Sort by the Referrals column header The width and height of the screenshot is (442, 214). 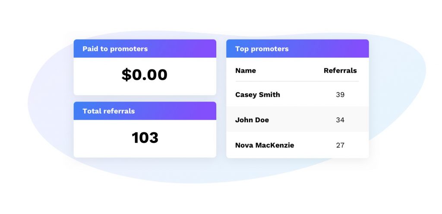click(x=340, y=71)
